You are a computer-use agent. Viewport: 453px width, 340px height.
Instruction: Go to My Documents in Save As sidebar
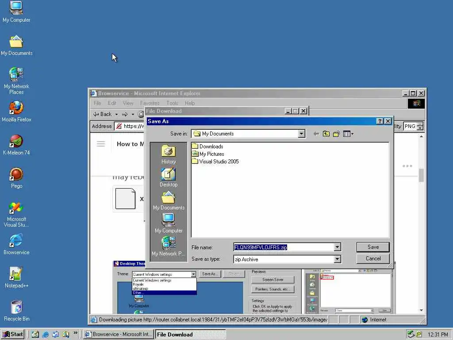click(169, 201)
